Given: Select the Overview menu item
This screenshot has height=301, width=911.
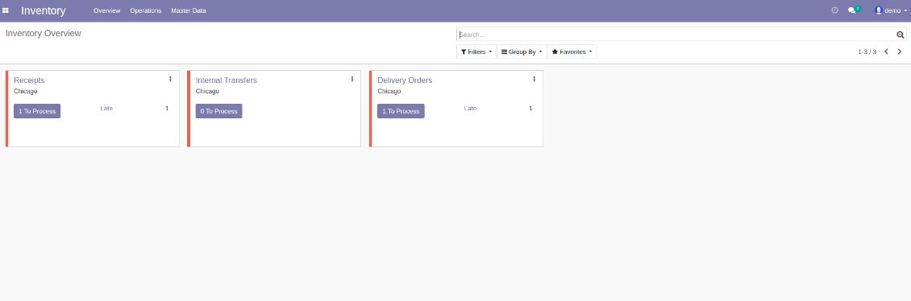Looking at the screenshot, I should click(x=107, y=10).
